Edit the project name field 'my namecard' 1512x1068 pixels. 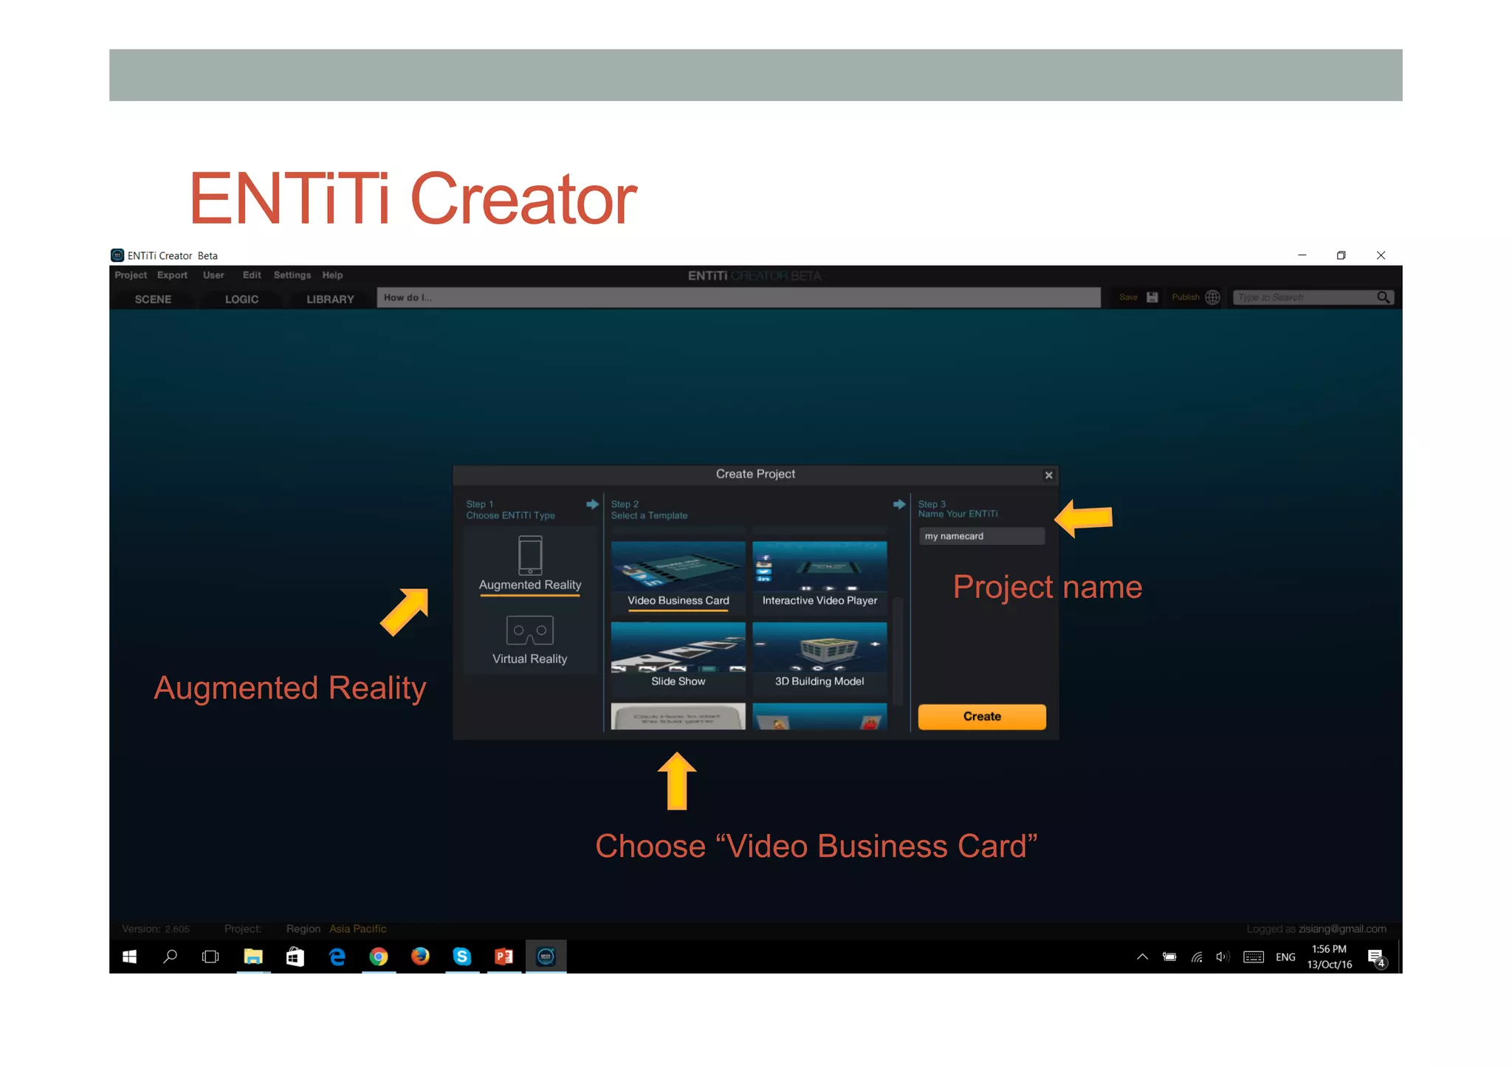coord(981,537)
